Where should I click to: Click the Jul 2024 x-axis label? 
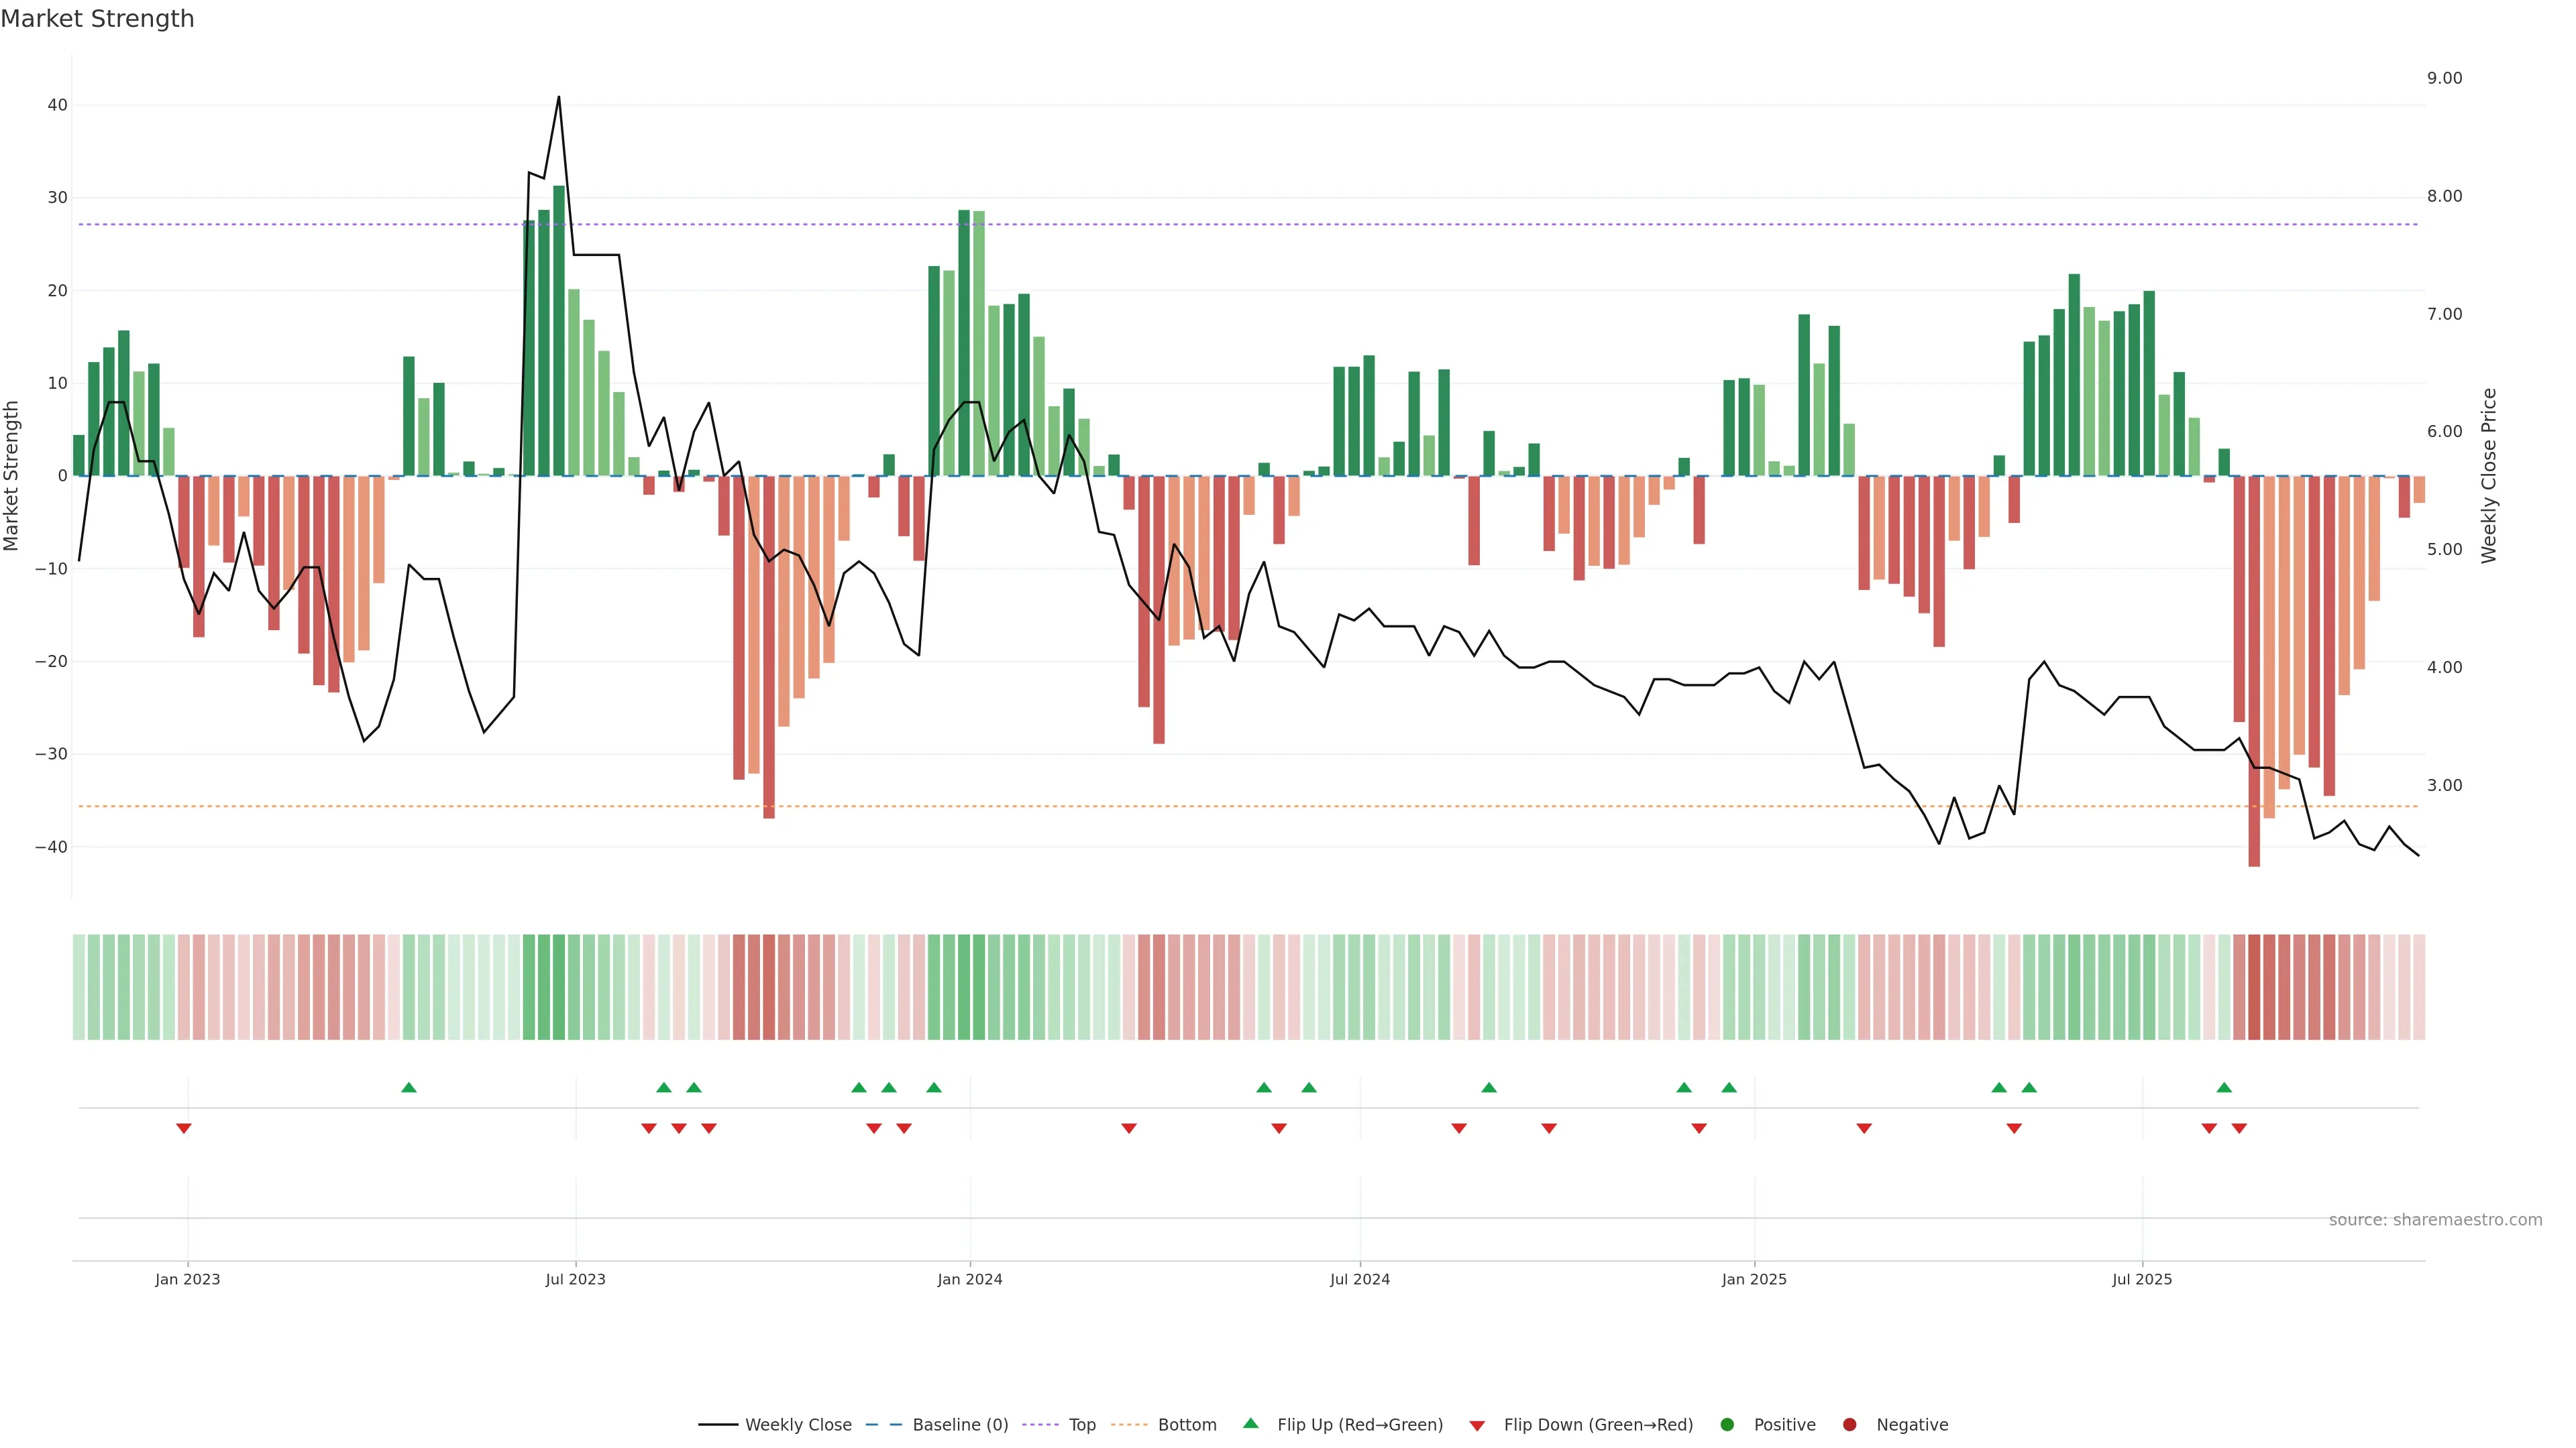click(1359, 1279)
